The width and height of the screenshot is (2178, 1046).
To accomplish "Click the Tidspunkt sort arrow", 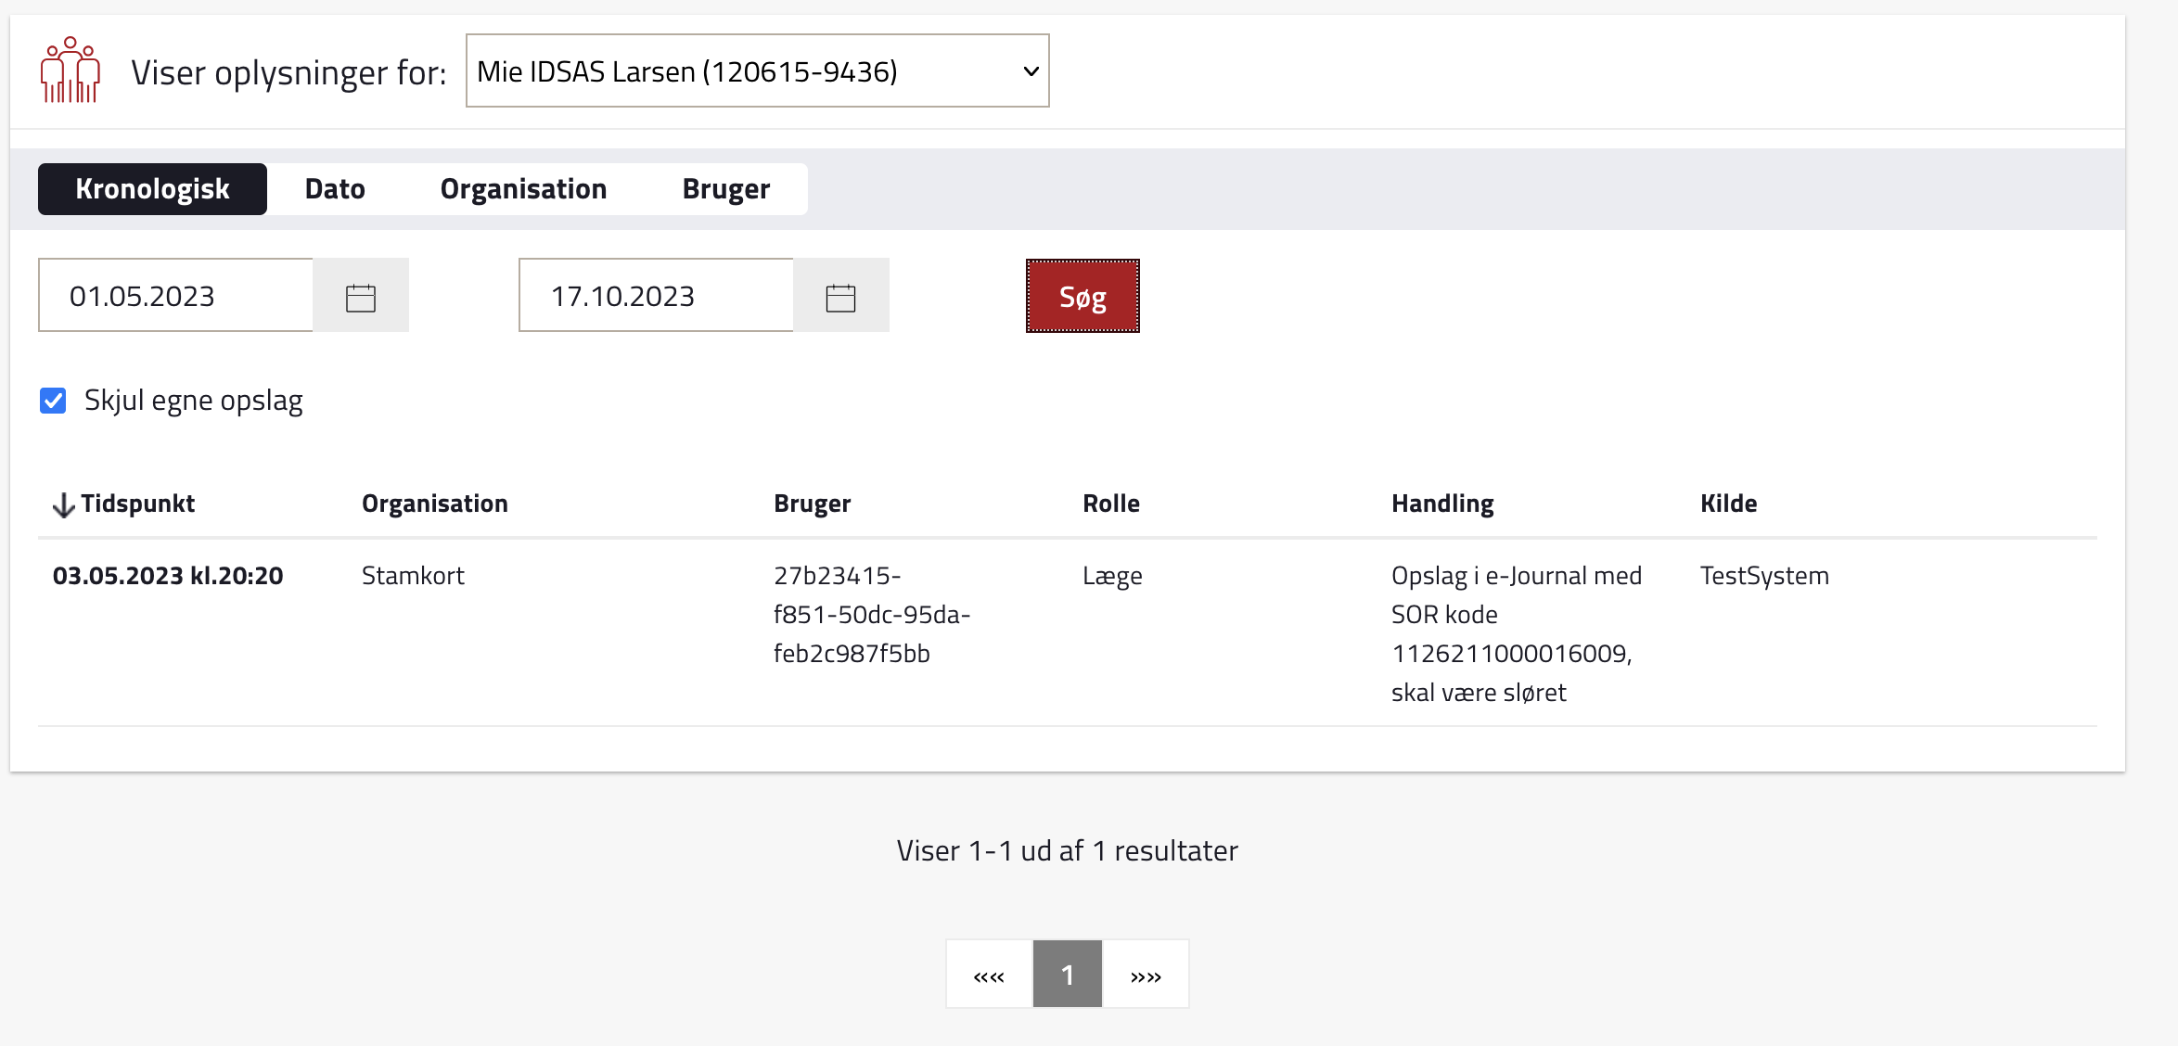I will coord(63,504).
